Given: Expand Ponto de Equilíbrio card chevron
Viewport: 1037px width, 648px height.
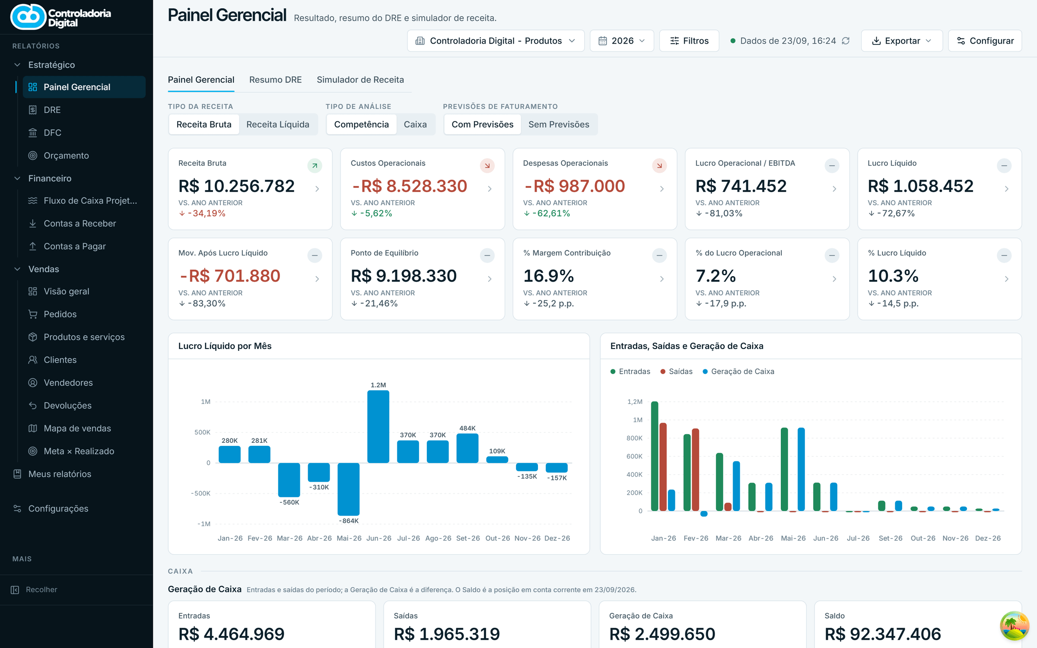Looking at the screenshot, I should coord(490,279).
